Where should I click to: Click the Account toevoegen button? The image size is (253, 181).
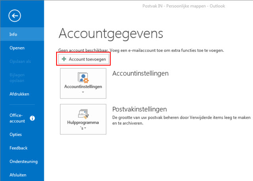click(x=83, y=59)
